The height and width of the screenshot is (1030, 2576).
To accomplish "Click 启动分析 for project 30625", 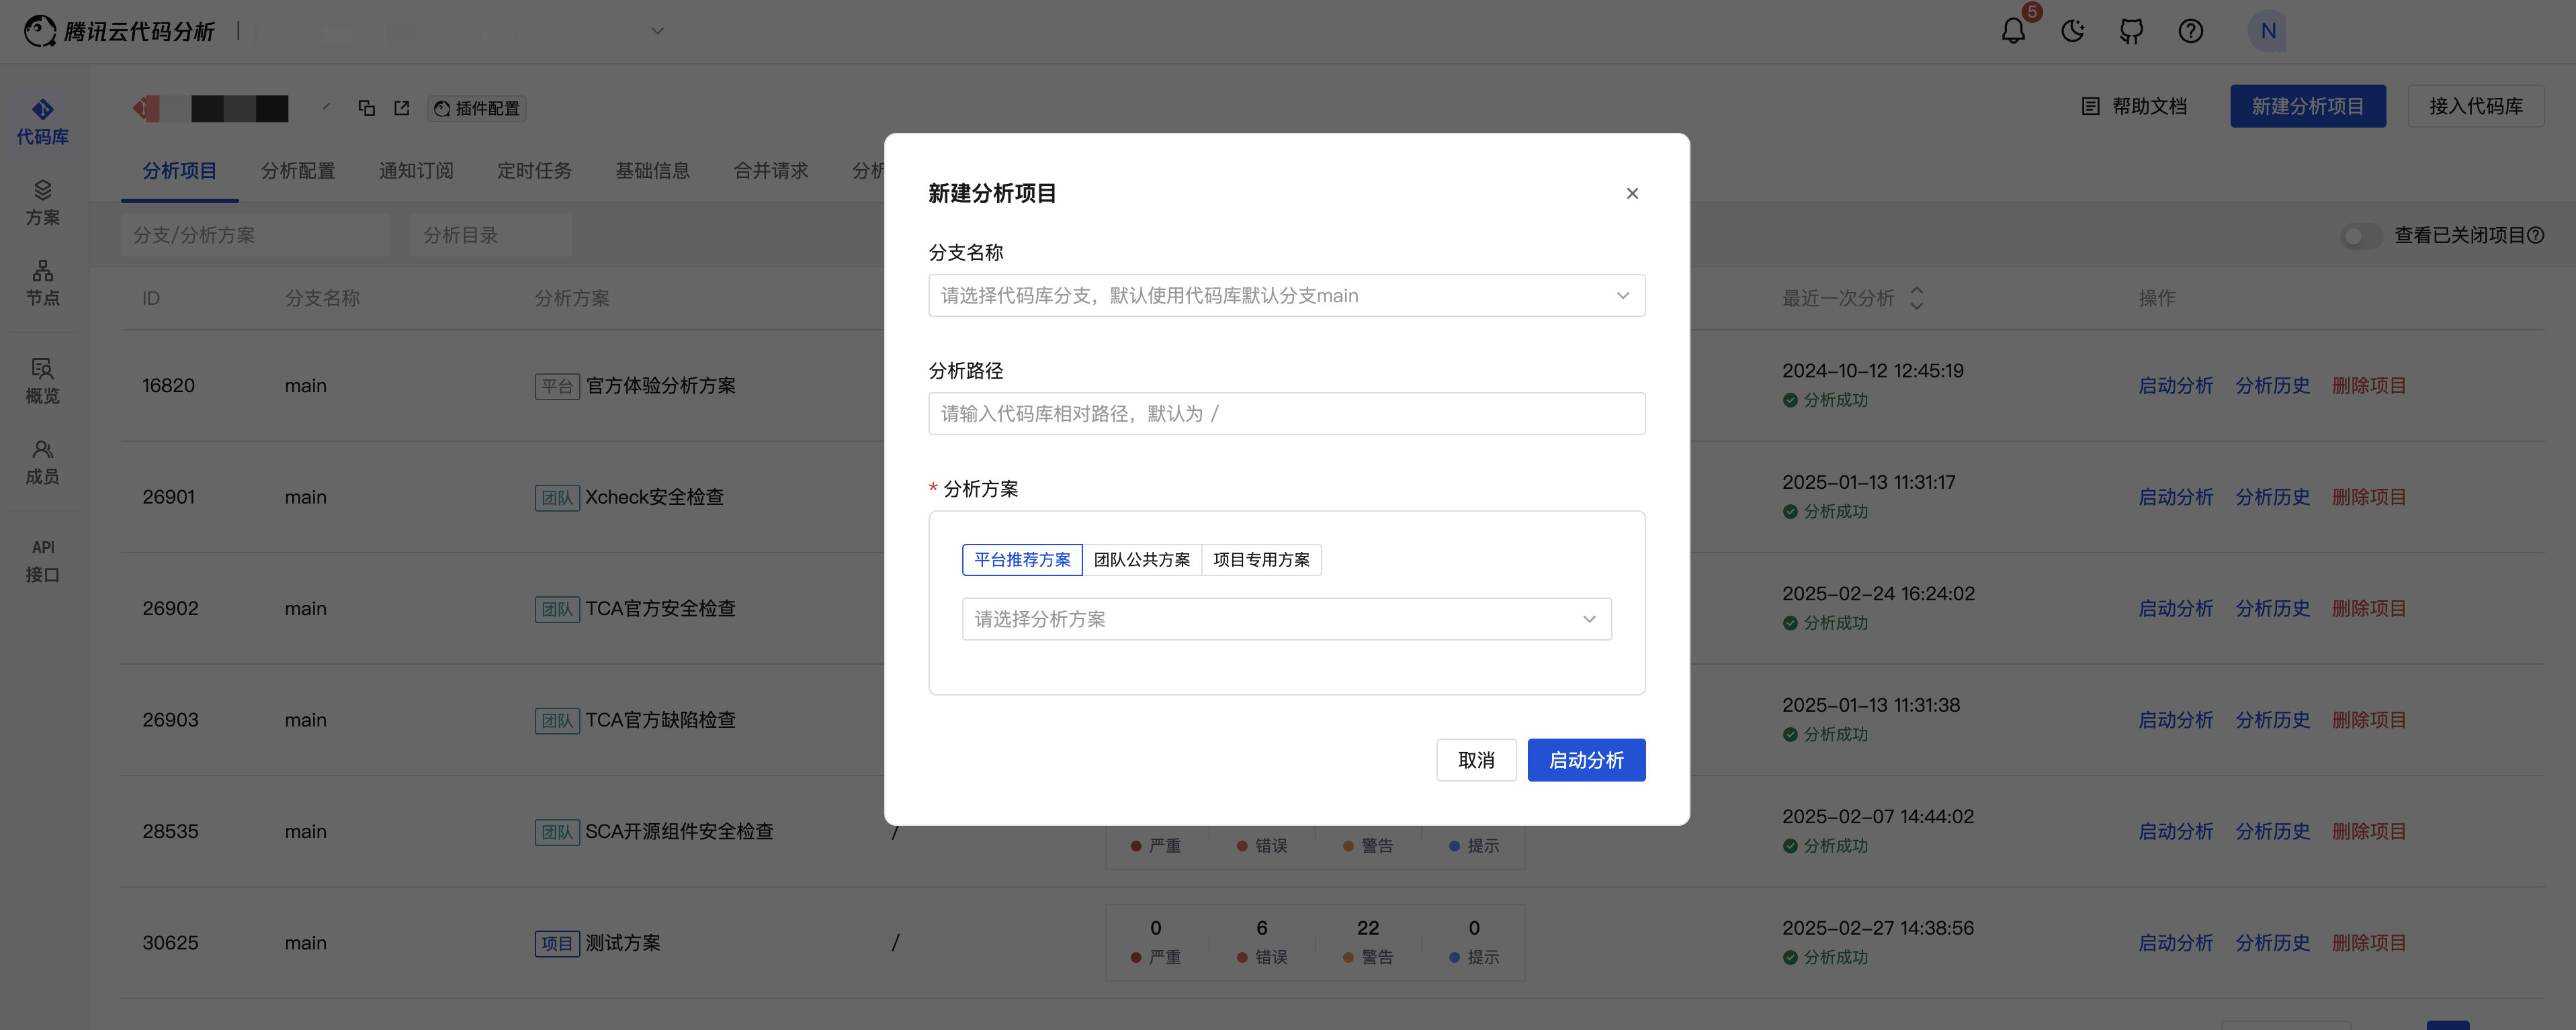I will click(x=2175, y=943).
